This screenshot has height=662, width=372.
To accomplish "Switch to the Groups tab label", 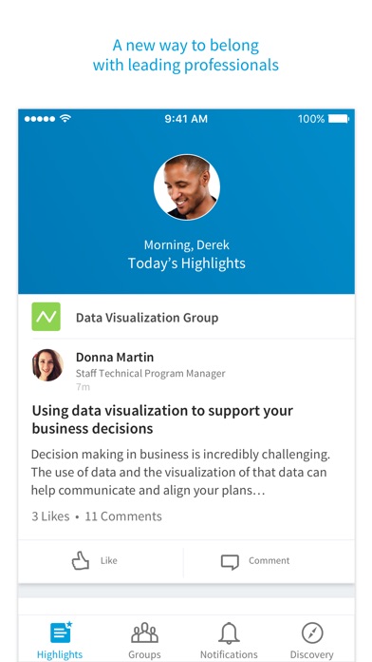I will (x=144, y=654).
